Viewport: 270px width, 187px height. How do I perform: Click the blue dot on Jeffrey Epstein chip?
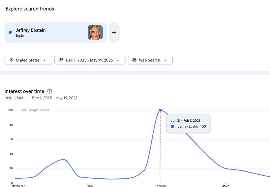pos(10,32)
